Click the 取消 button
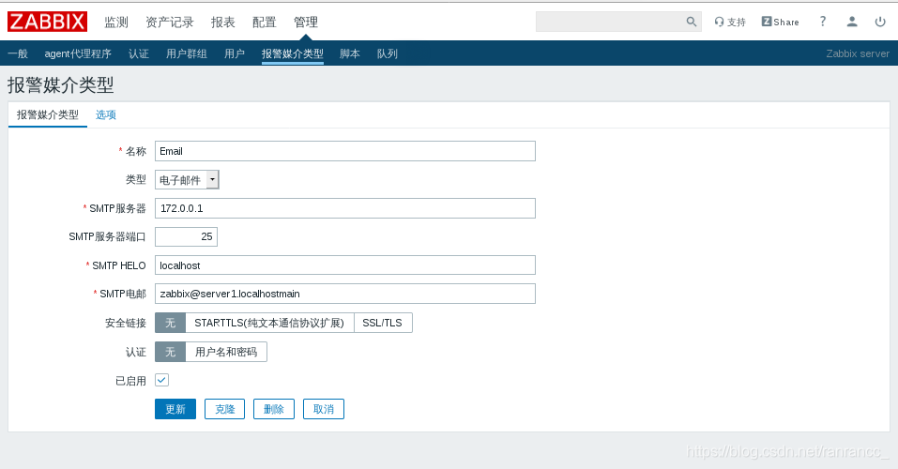 (324, 409)
